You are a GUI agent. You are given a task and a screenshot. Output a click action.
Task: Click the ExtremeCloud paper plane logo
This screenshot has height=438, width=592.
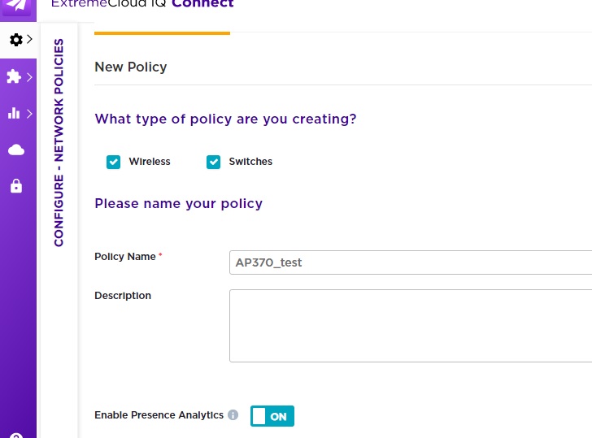click(18, 7)
